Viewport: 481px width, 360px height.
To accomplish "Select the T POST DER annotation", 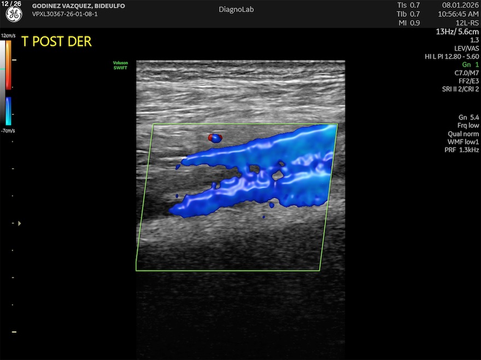I will [56, 42].
